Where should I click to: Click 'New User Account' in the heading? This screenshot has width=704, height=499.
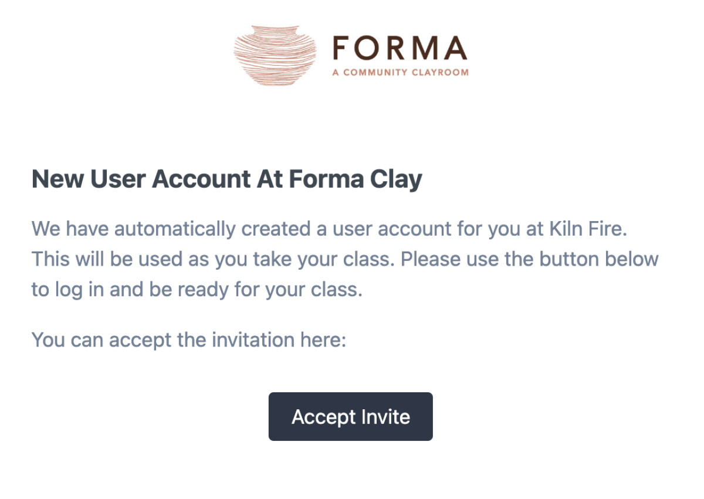point(141,179)
